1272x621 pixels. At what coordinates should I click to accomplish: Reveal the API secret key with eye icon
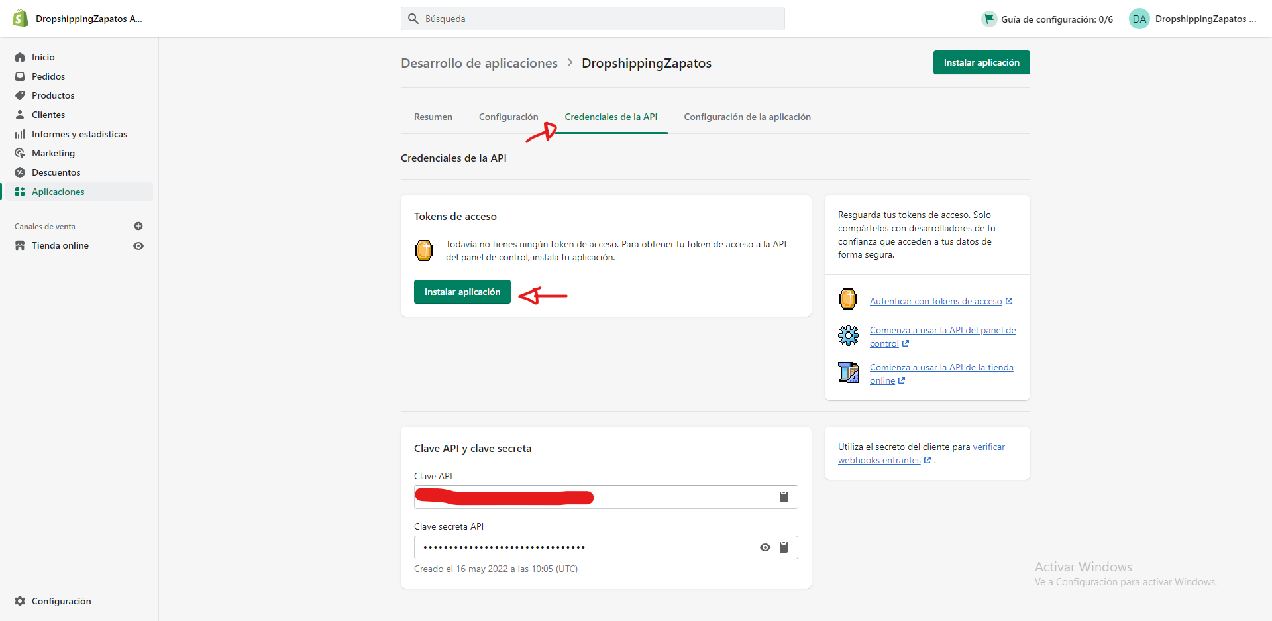pyautogui.click(x=765, y=547)
